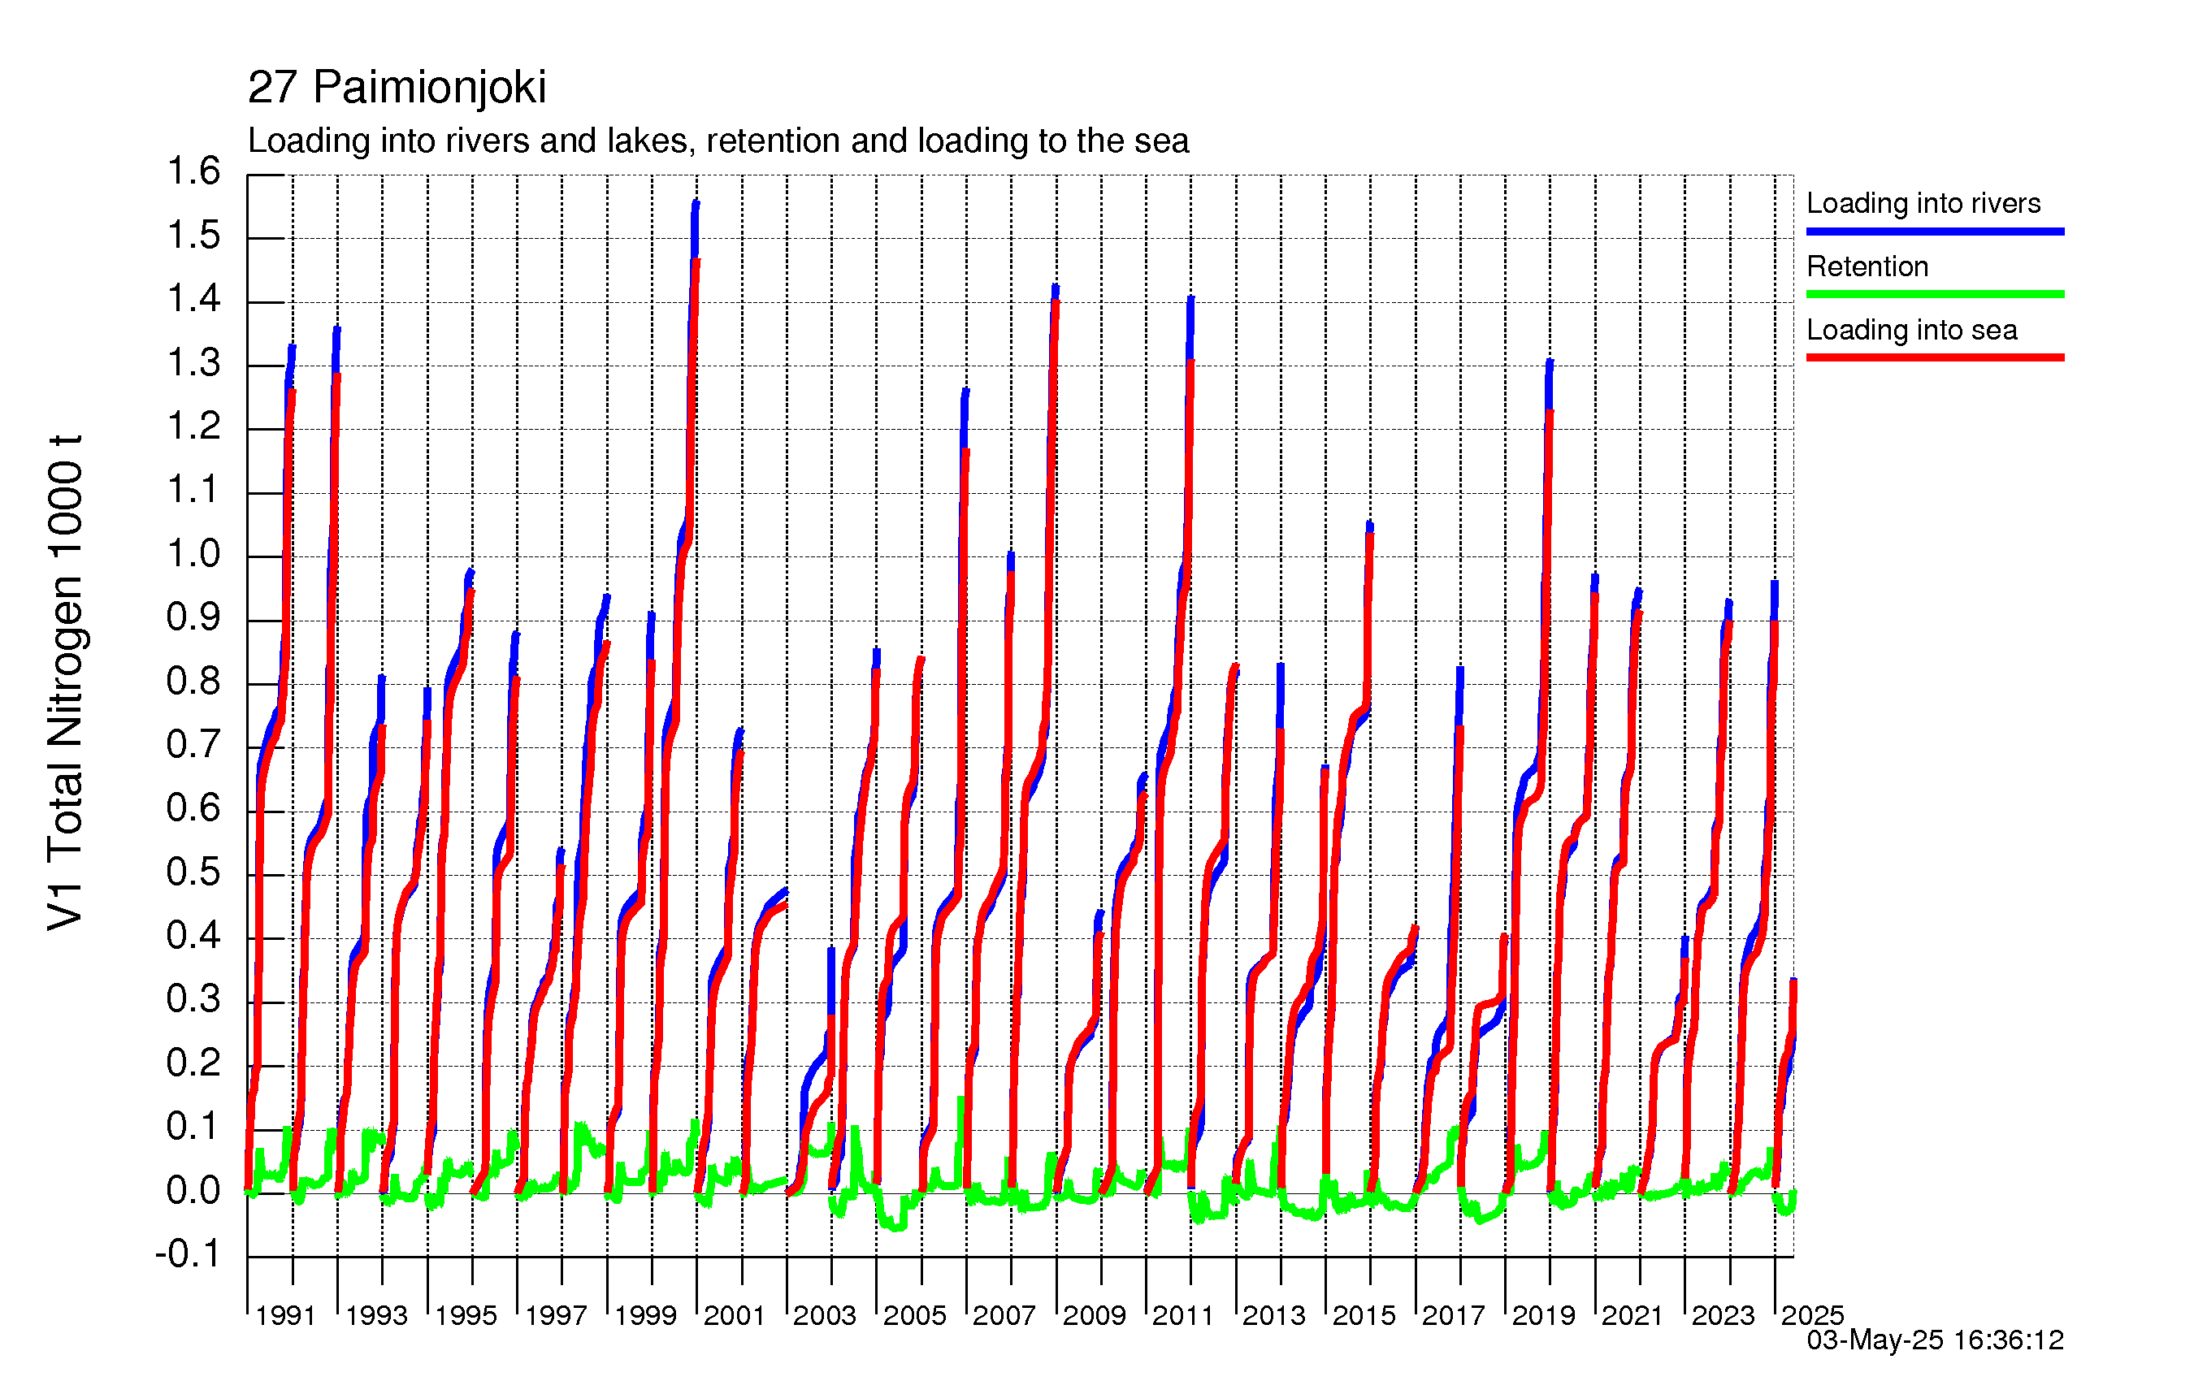
Task: Click the y-axis value 0.8
Action: pos(193,682)
